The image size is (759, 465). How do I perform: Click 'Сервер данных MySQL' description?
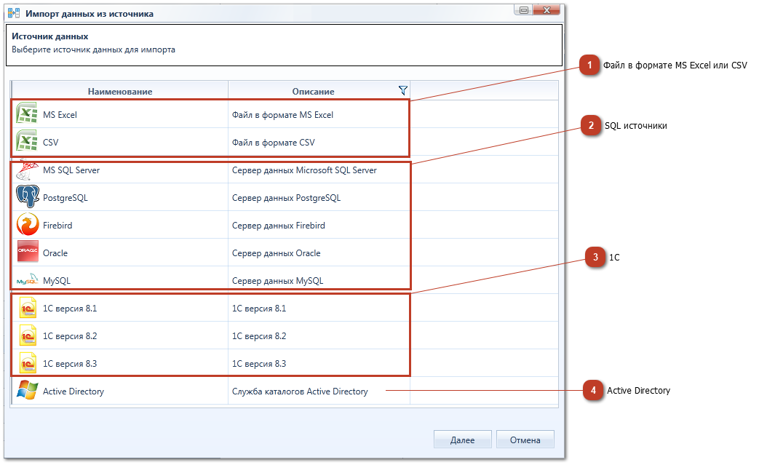tap(278, 280)
